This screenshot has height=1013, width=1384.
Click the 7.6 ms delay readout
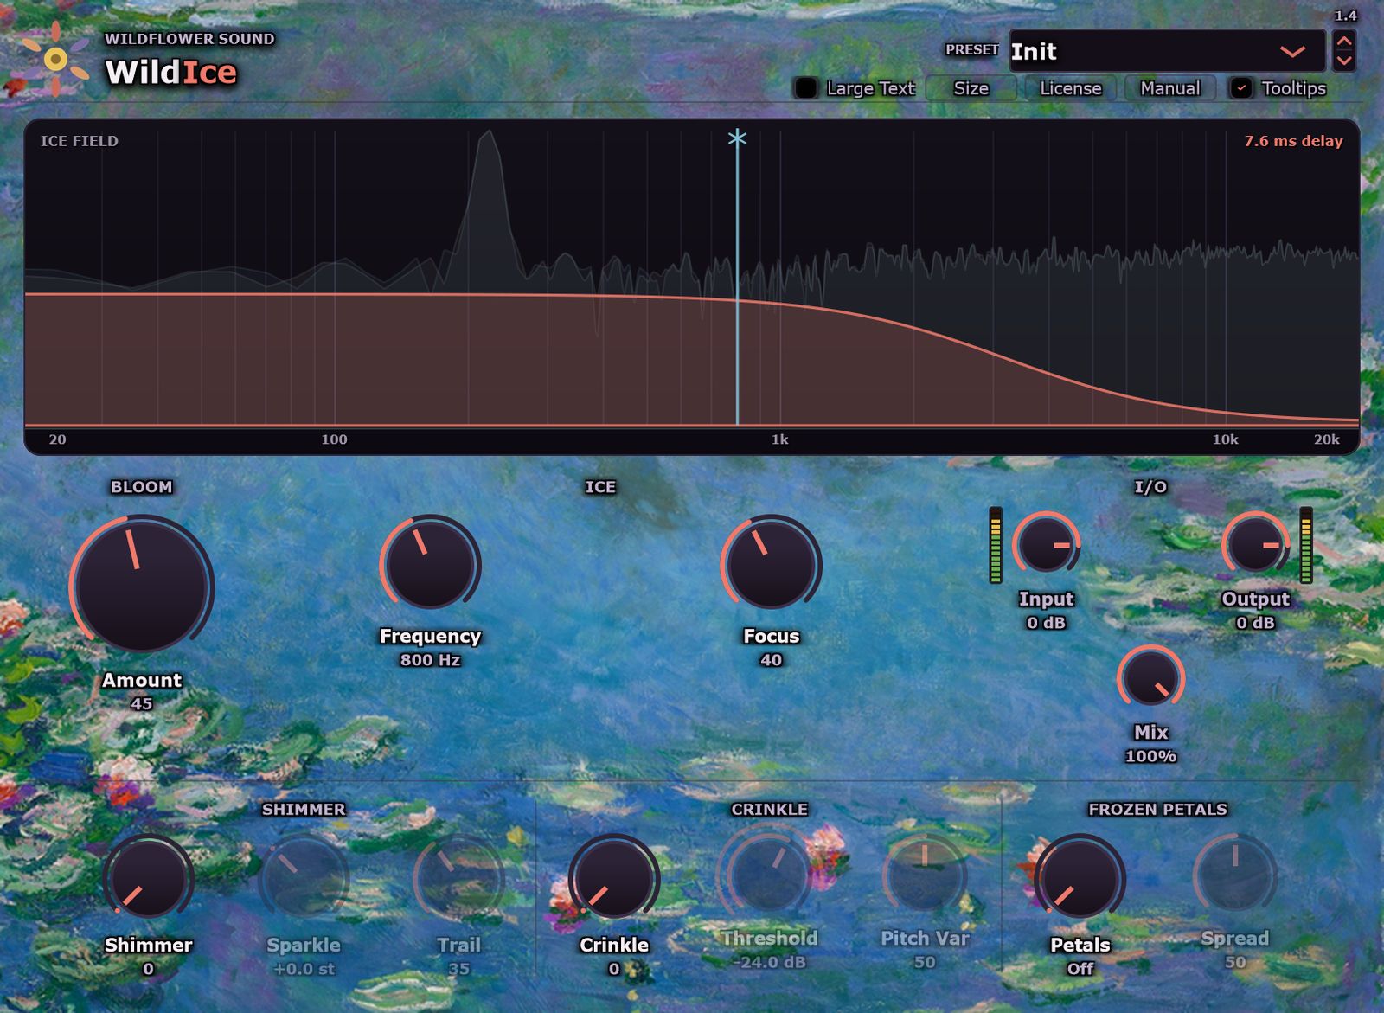click(x=1293, y=141)
